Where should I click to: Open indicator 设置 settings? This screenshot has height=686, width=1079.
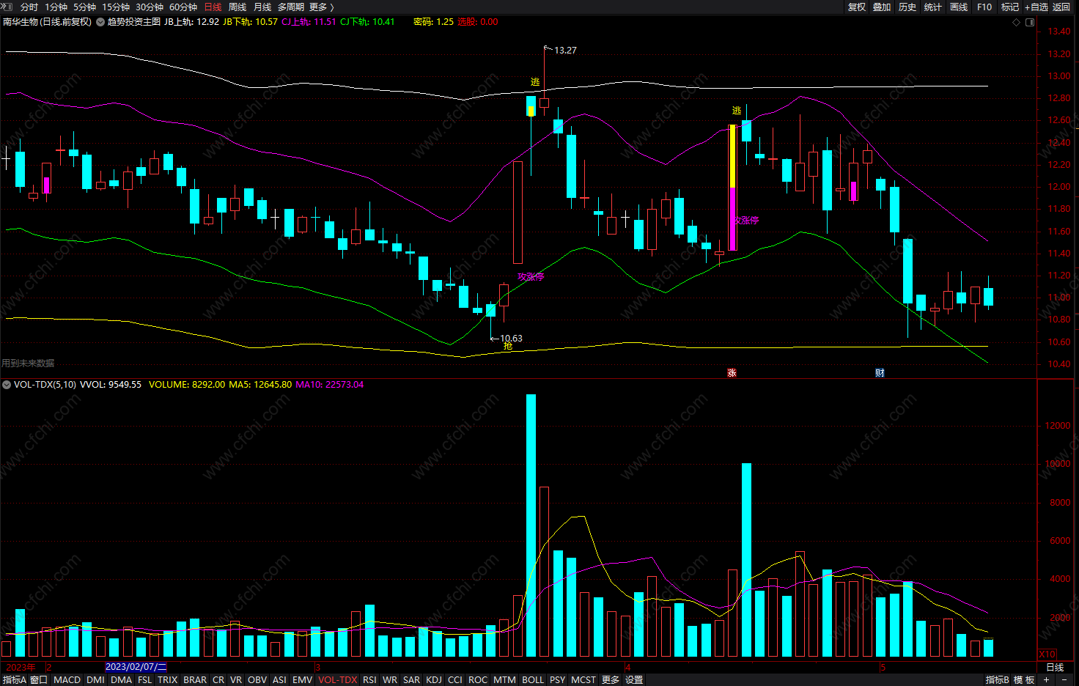point(634,680)
